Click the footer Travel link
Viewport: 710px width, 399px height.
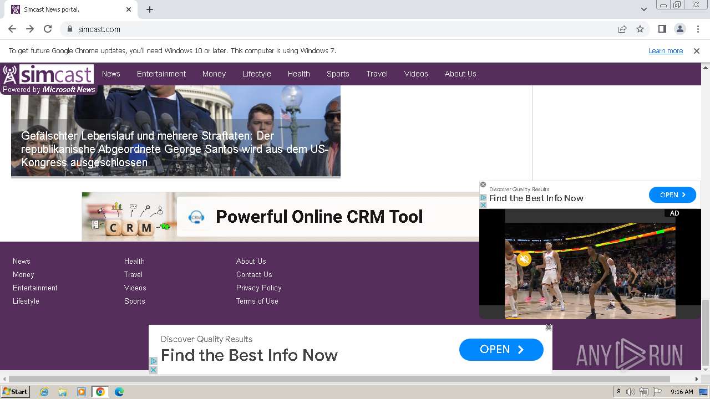tap(133, 274)
